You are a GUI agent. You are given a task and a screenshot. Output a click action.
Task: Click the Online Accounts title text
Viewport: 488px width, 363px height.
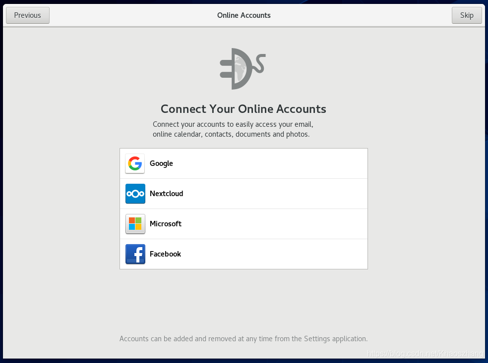click(244, 15)
